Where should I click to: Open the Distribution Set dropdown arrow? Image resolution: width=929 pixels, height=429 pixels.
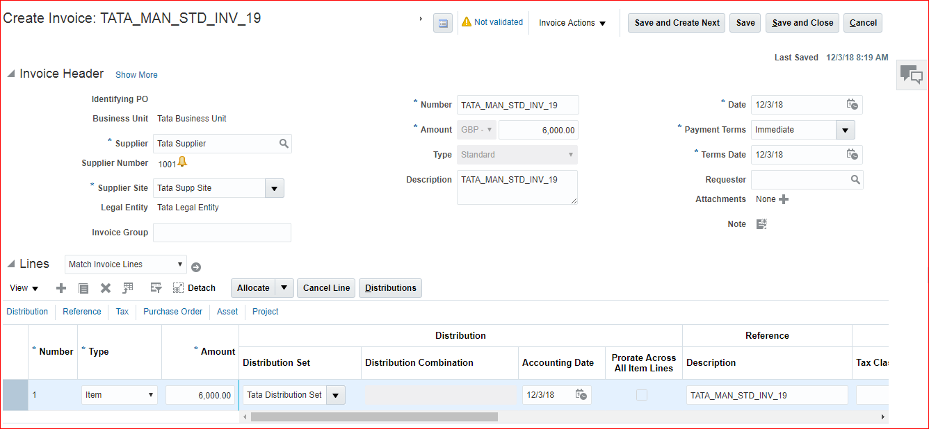click(336, 395)
